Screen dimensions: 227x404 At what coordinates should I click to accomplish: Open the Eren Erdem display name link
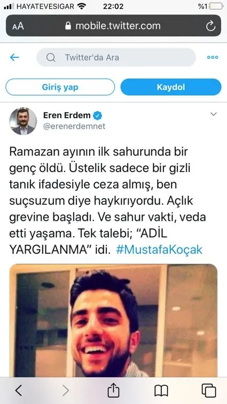click(x=67, y=115)
